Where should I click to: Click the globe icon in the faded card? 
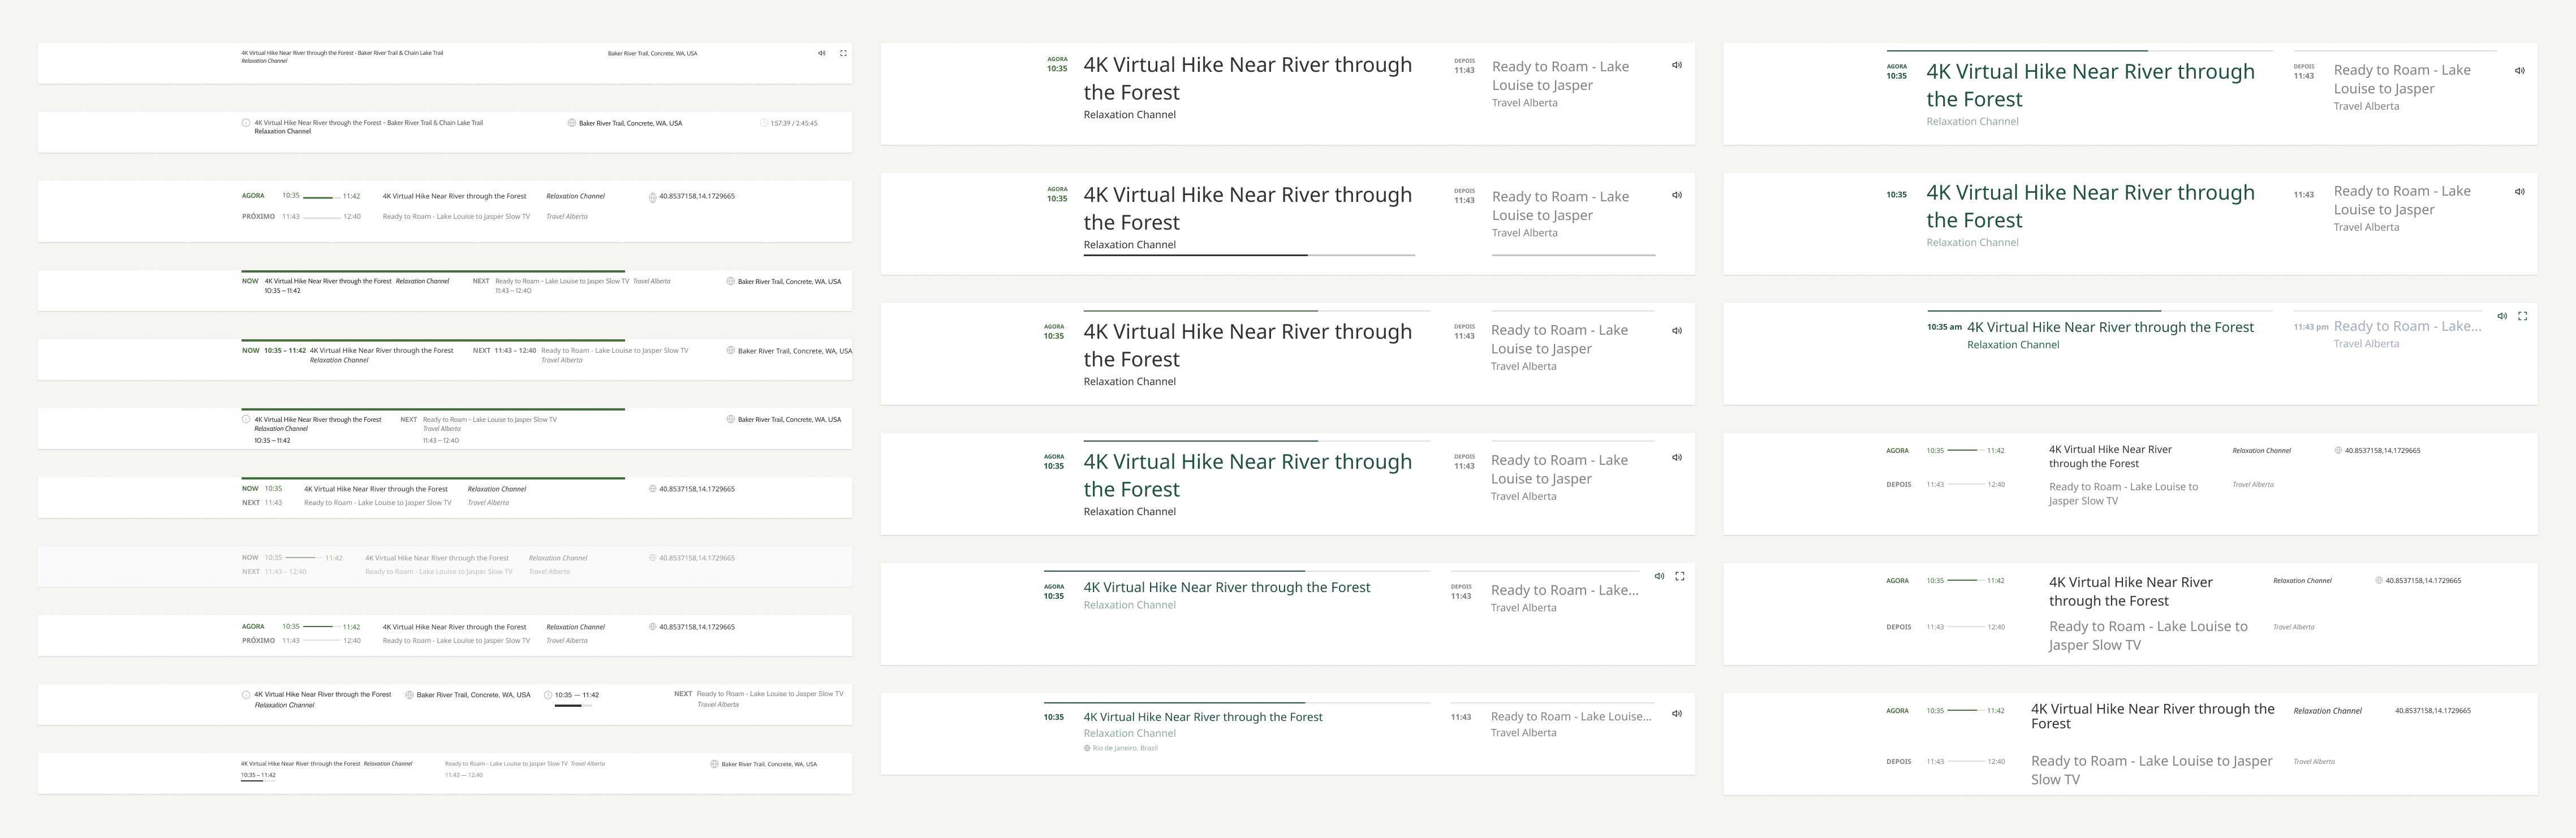[x=652, y=558]
